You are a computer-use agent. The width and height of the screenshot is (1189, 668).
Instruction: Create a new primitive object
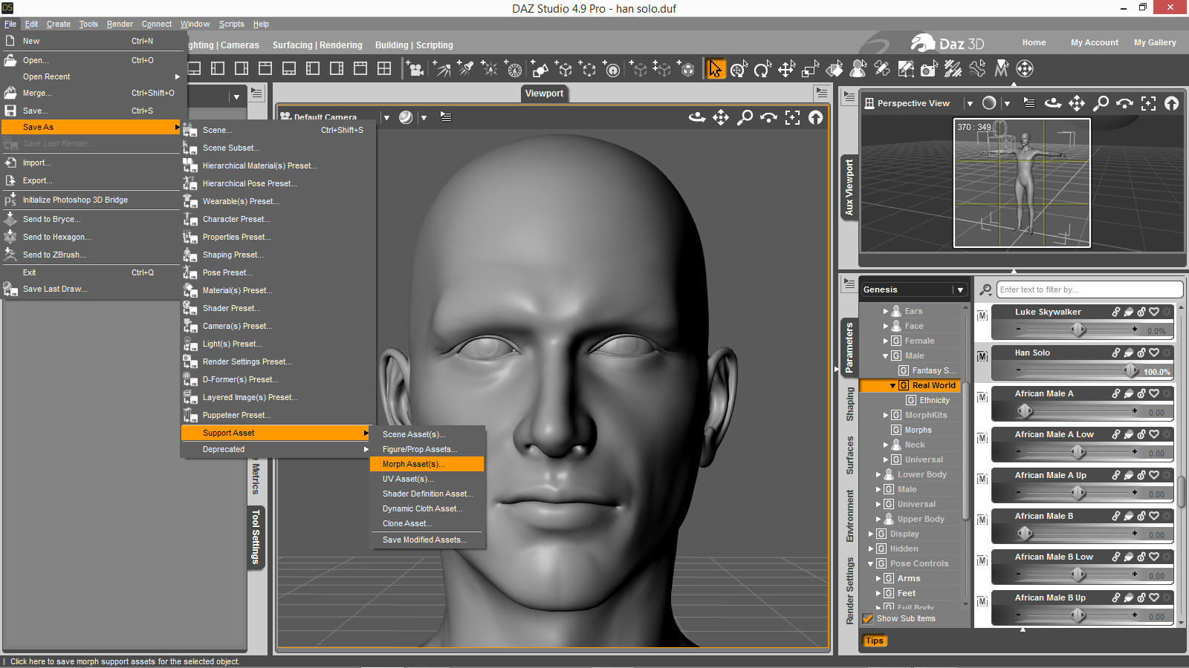click(x=540, y=69)
